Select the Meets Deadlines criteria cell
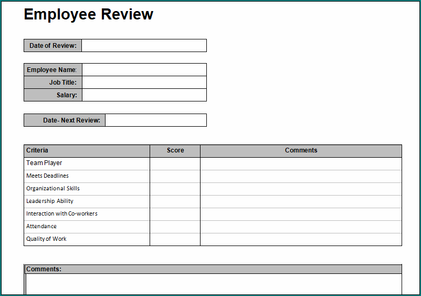This screenshot has height=296, width=421. 87,176
